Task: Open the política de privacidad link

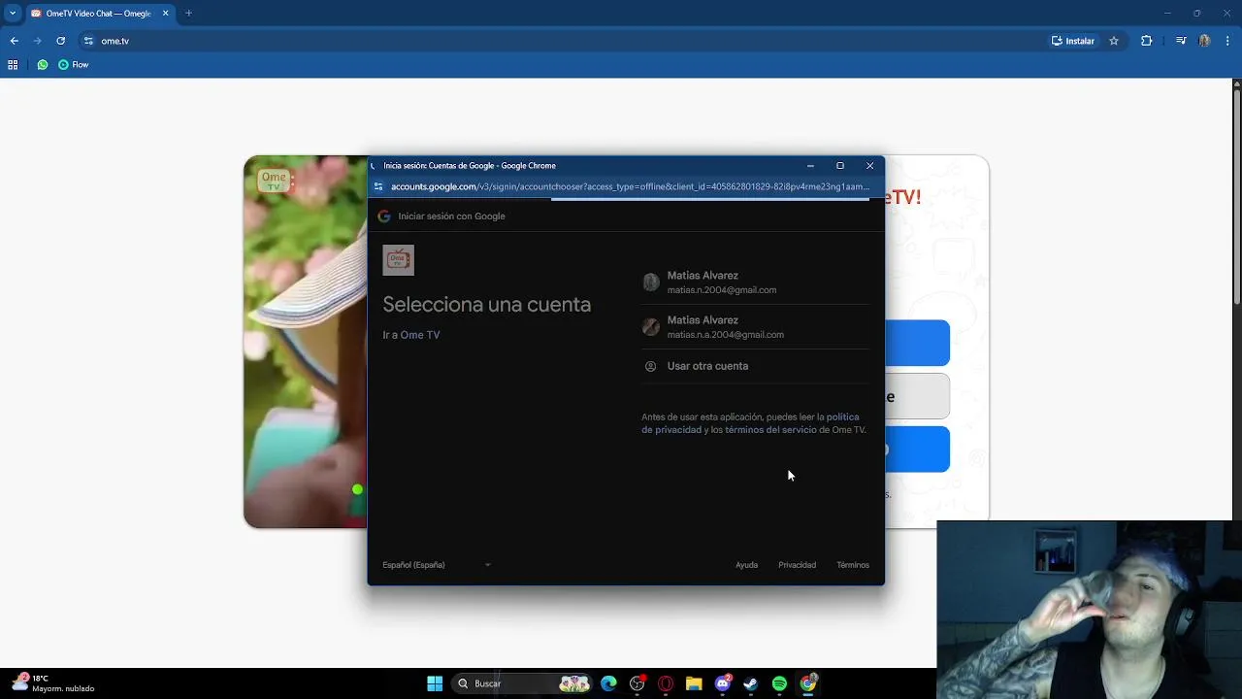Action: (x=750, y=423)
